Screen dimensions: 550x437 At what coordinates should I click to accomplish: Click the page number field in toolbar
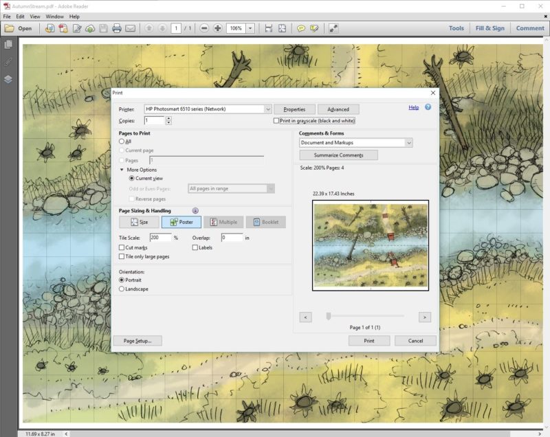pyautogui.click(x=176, y=28)
